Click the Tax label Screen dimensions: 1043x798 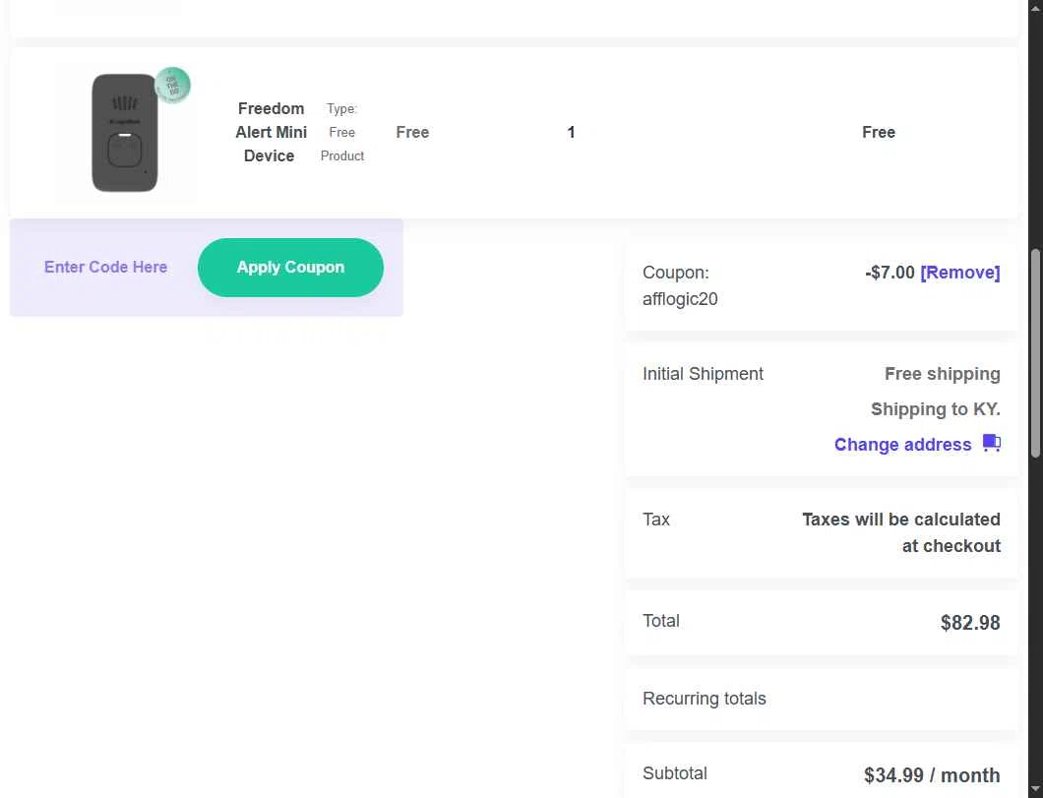(656, 520)
